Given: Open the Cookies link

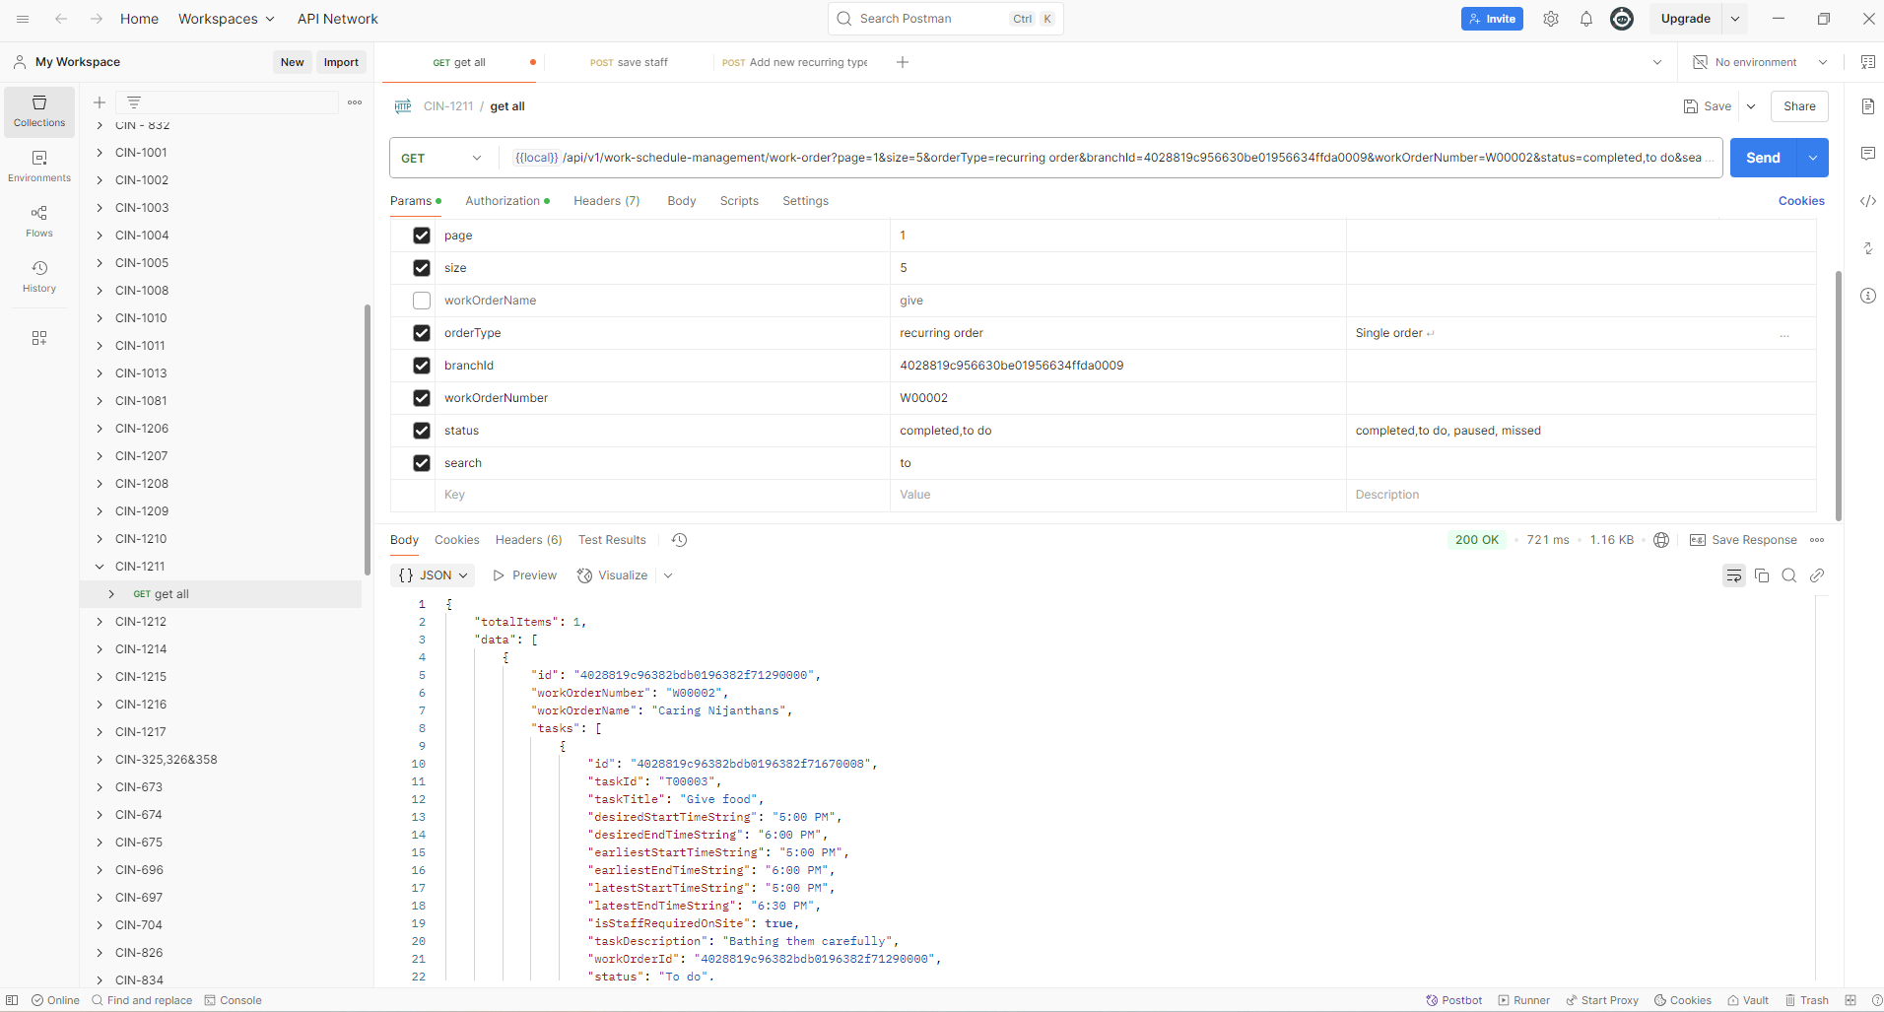Looking at the screenshot, I should [1801, 201].
